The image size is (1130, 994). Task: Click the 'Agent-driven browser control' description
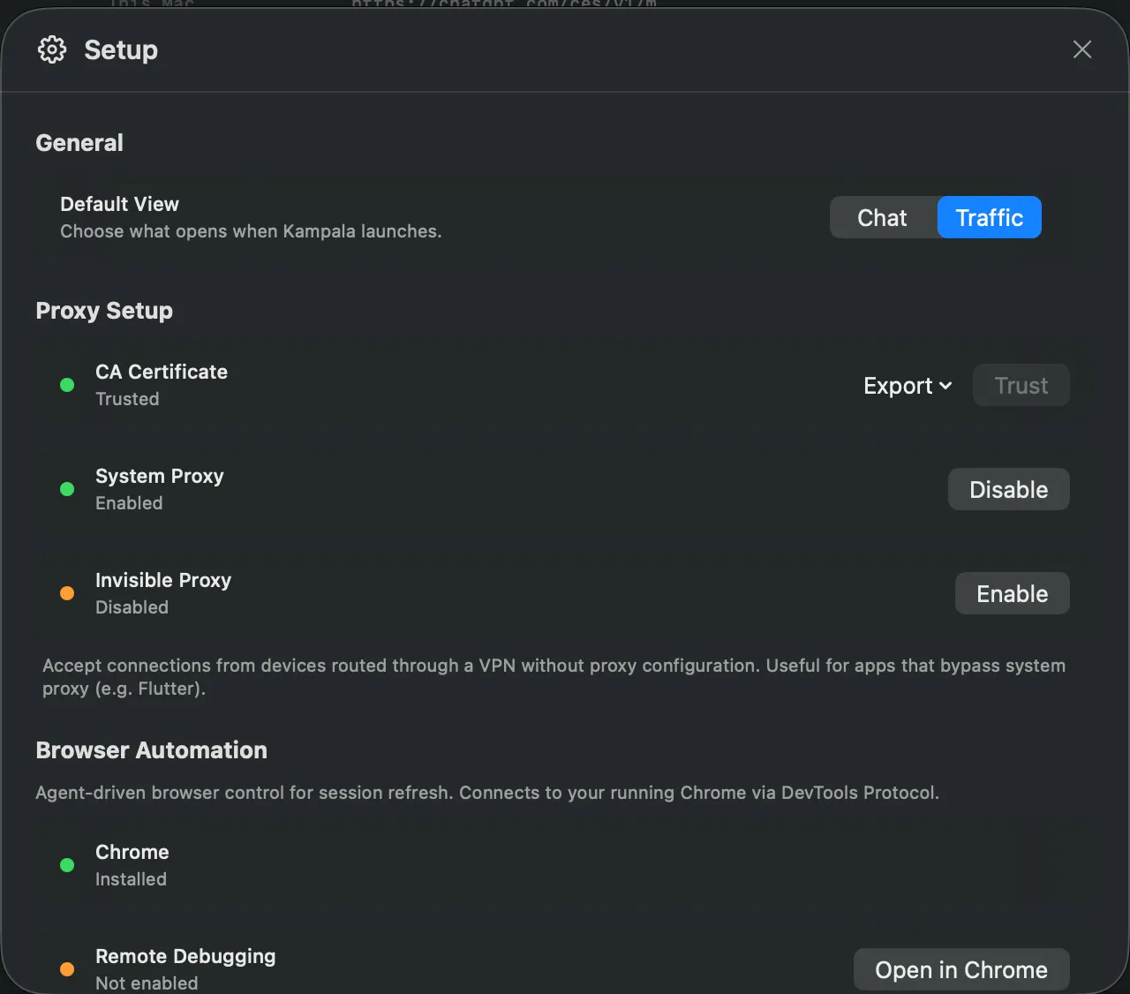(487, 793)
